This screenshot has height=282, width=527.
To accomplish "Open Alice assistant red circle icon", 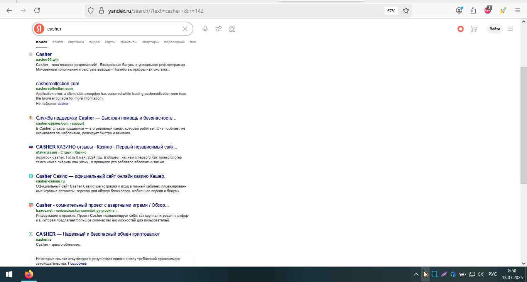I will point(461,29).
